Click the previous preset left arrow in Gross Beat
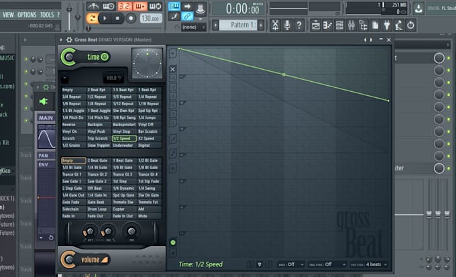The width and height of the screenshot is (456, 277). (365, 40)
